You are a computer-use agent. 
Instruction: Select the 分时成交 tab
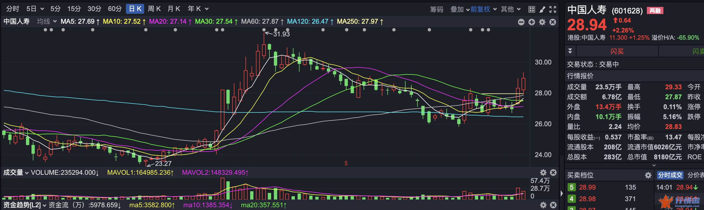click(x=670, y=175)
